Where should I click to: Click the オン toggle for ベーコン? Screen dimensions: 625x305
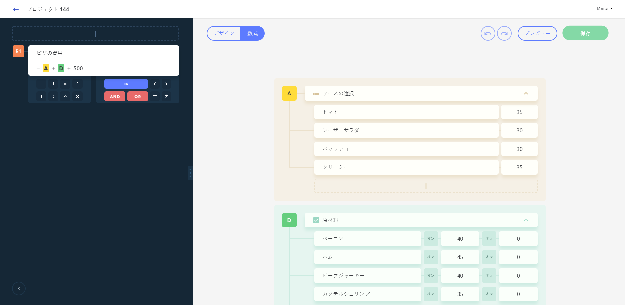431,239
